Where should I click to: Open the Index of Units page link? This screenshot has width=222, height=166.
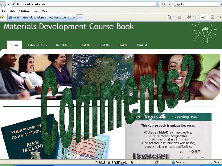pos(37,45)
